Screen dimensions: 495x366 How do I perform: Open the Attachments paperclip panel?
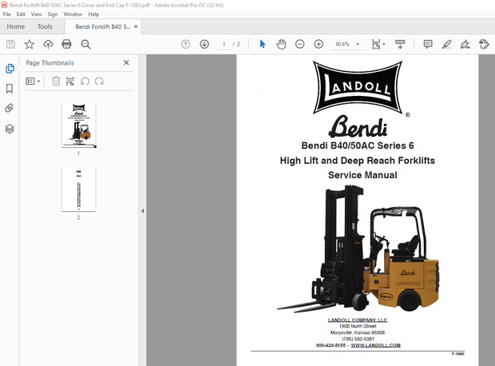pos(10,109)
